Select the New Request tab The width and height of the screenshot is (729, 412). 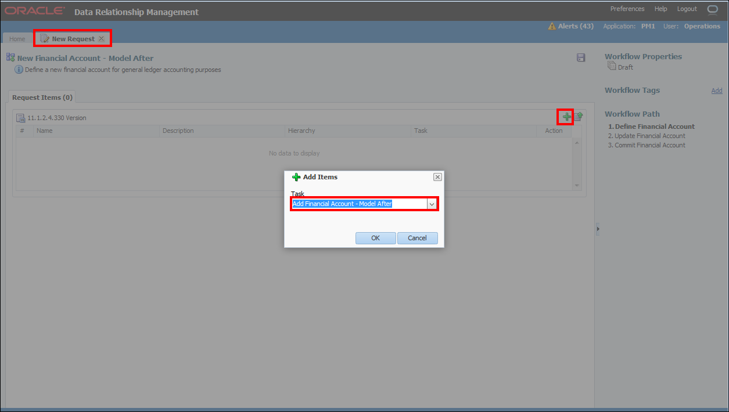coord(73,39)
